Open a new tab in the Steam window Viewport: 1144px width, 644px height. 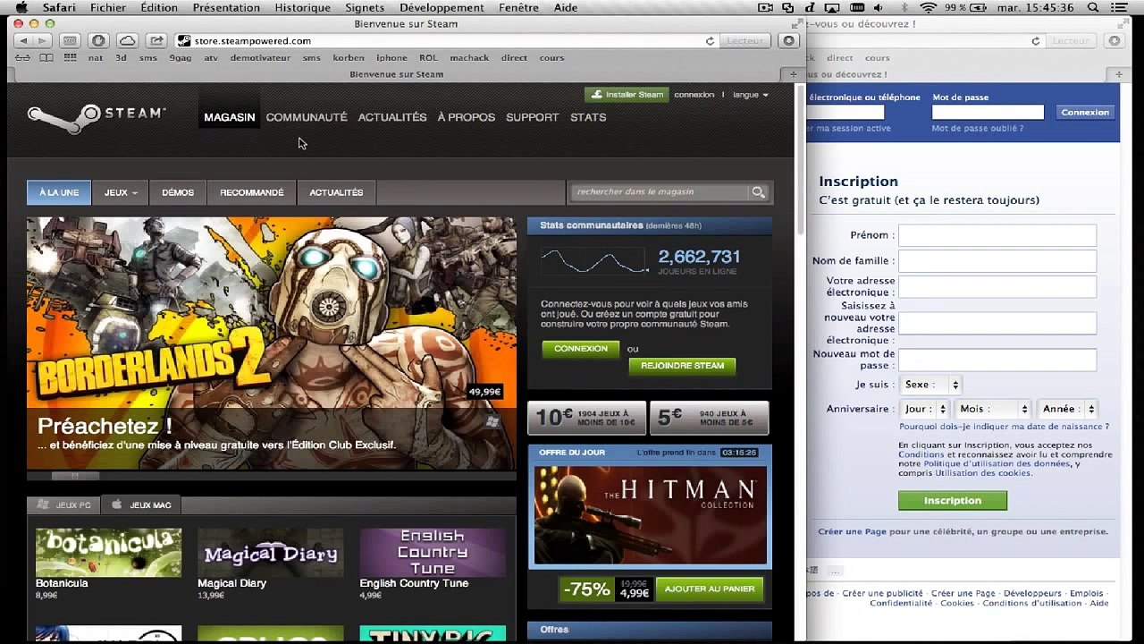pyautogui.click(x=793, y=74)
